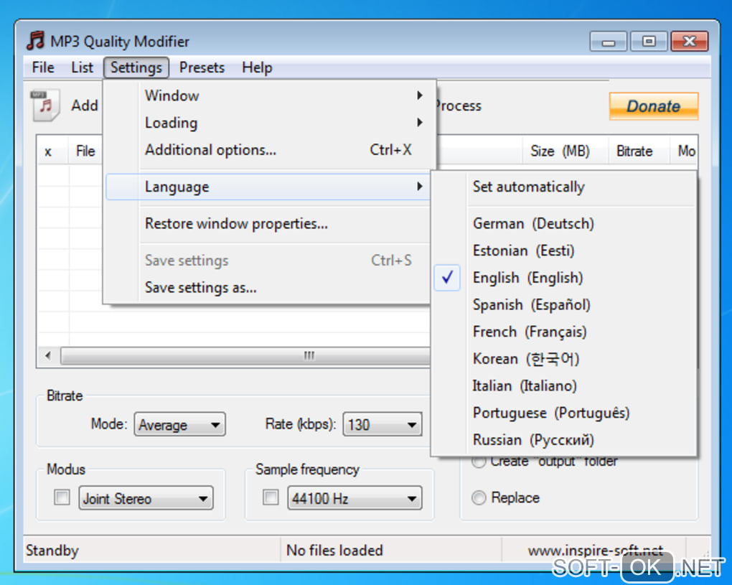Click the File column header
The height and width of the screenshot is (585, 732).
(x=85, y=151)
